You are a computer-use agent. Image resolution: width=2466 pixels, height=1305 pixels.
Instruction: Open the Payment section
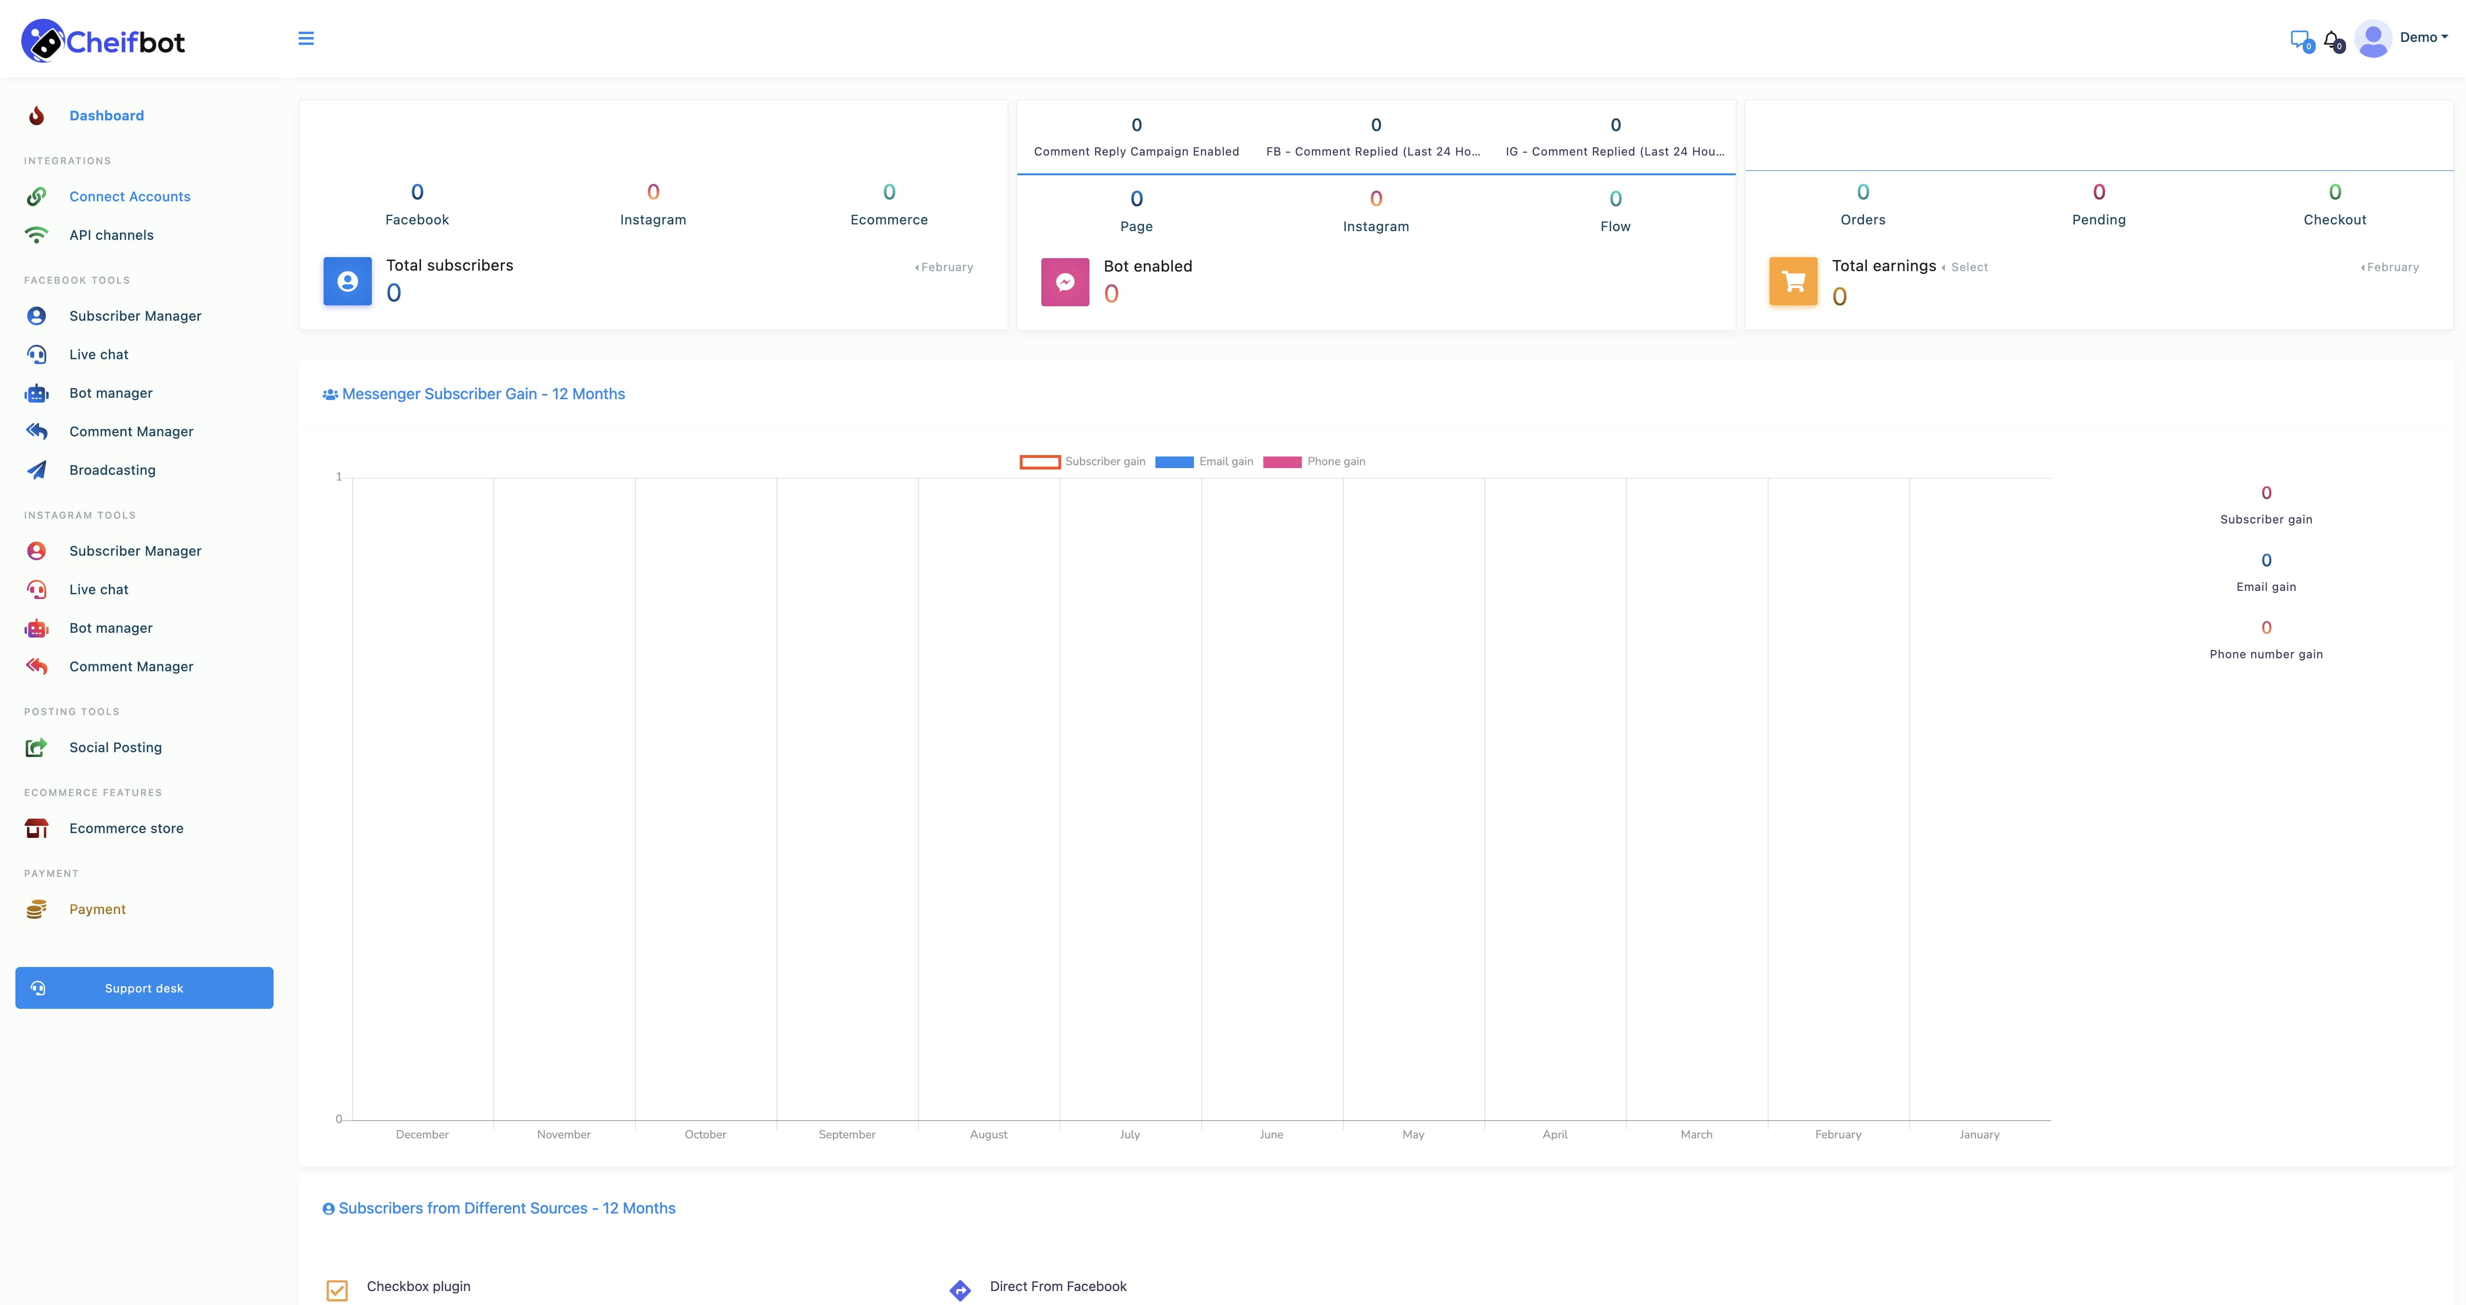(98, 909)
